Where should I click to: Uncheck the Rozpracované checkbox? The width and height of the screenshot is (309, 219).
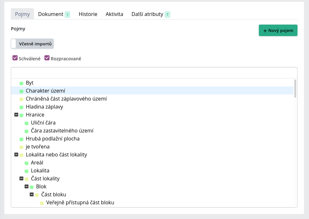(x=47, y=58)
